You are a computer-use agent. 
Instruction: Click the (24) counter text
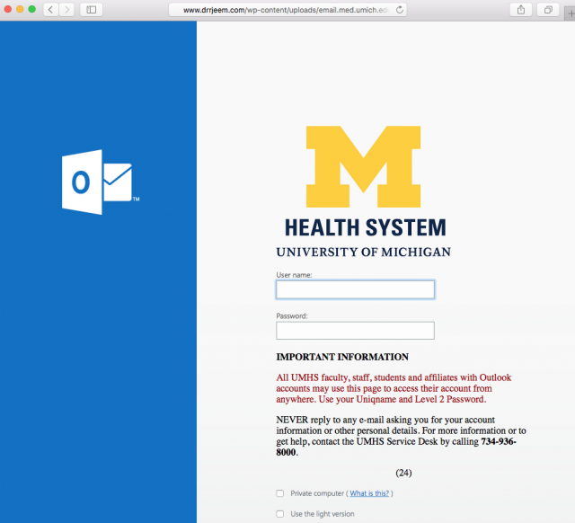[403, 473]
